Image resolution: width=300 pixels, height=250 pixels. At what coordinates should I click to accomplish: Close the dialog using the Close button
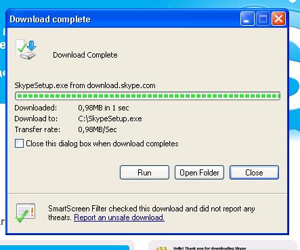(254, 173)
